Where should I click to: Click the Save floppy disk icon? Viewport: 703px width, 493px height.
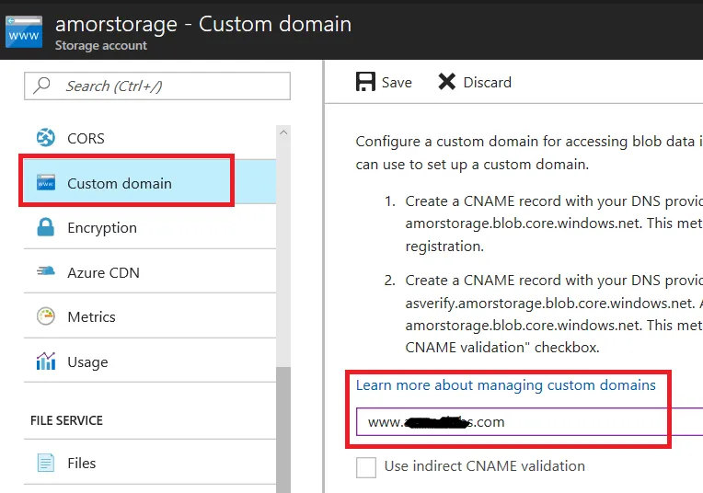point(365,82)
